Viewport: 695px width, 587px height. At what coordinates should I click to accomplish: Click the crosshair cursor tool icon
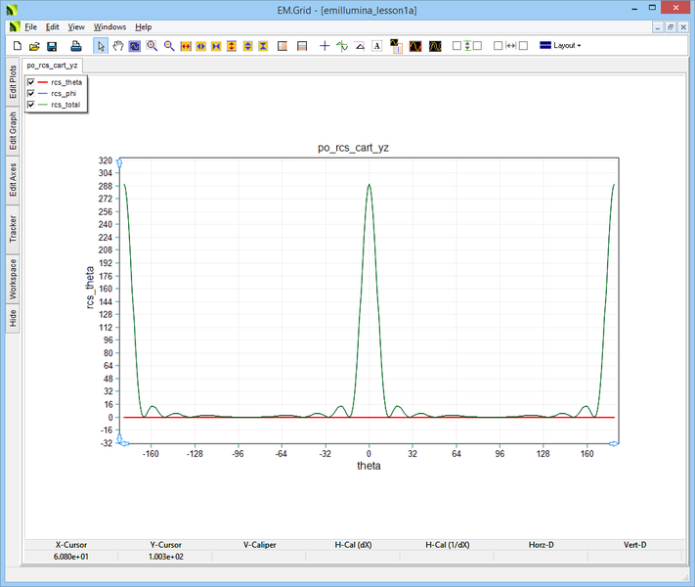point(326,46)
